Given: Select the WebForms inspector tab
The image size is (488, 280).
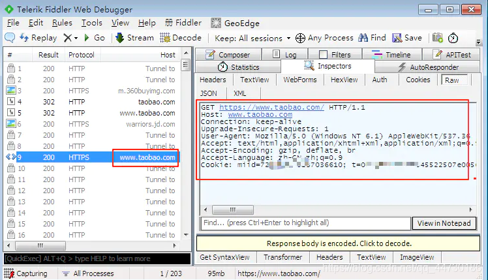Looking at the screenshot, I should point(299,80).
